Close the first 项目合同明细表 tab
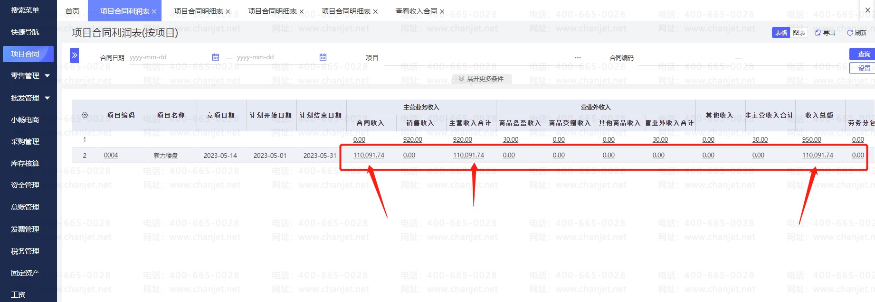This screenshot has width=875, height=302. tap(228, 11)
